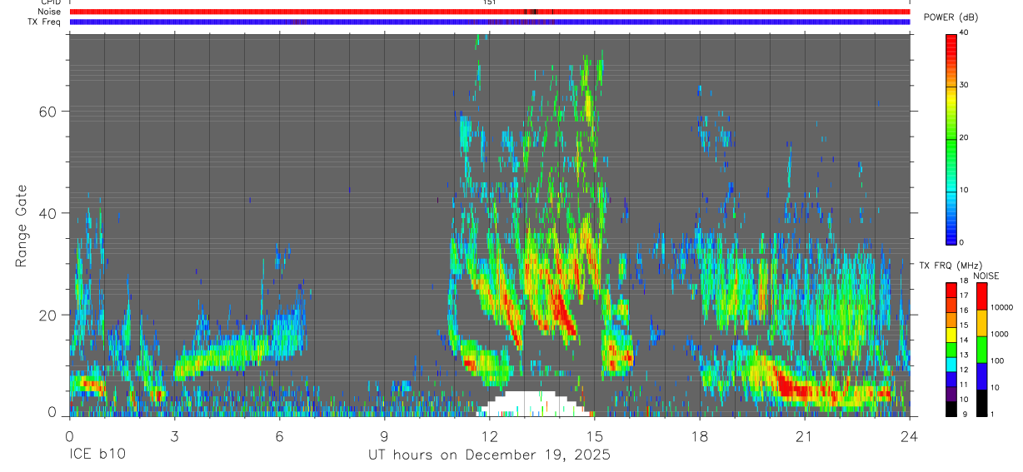The height and width of the screenshot is (472, 1023).
Task: Click the 40 label on Range Gate axis
Action: (x=54, y=213)
